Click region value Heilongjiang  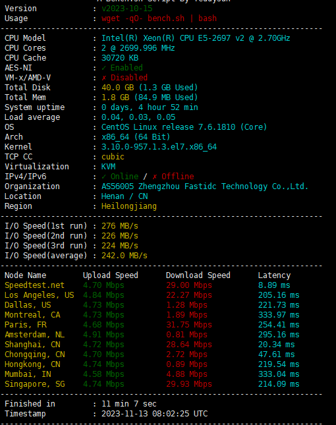[129, 206]
